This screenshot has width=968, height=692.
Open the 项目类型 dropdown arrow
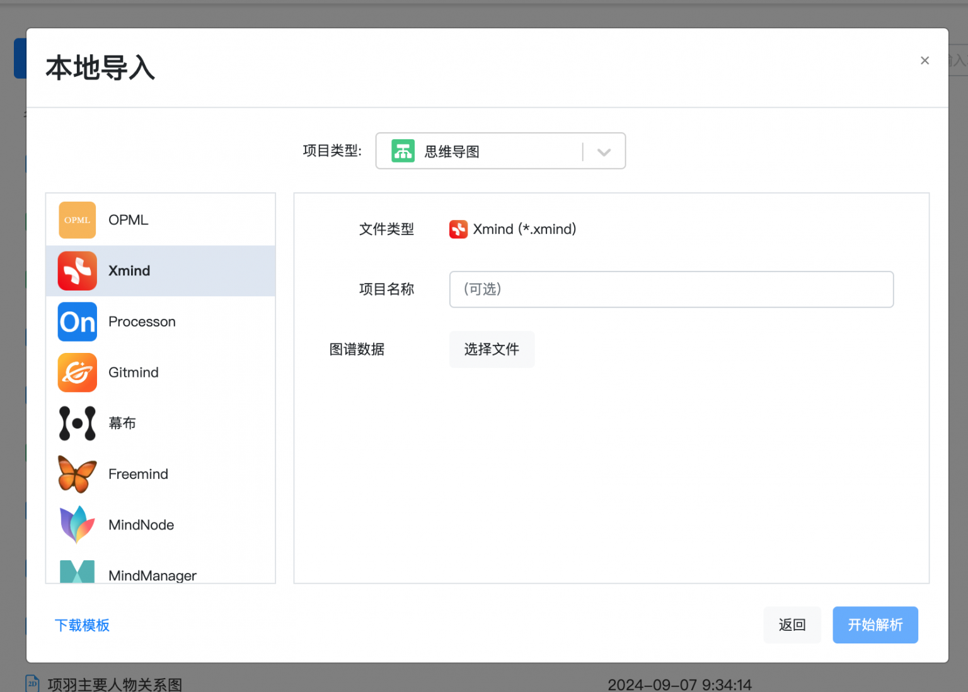[604, 152]
